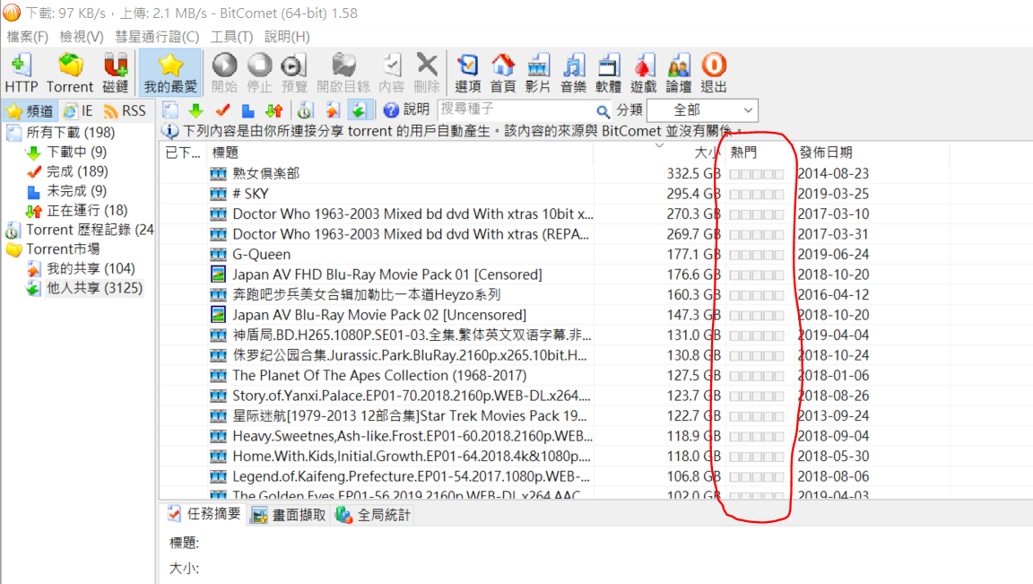Open the 論壇 forum

679,73
